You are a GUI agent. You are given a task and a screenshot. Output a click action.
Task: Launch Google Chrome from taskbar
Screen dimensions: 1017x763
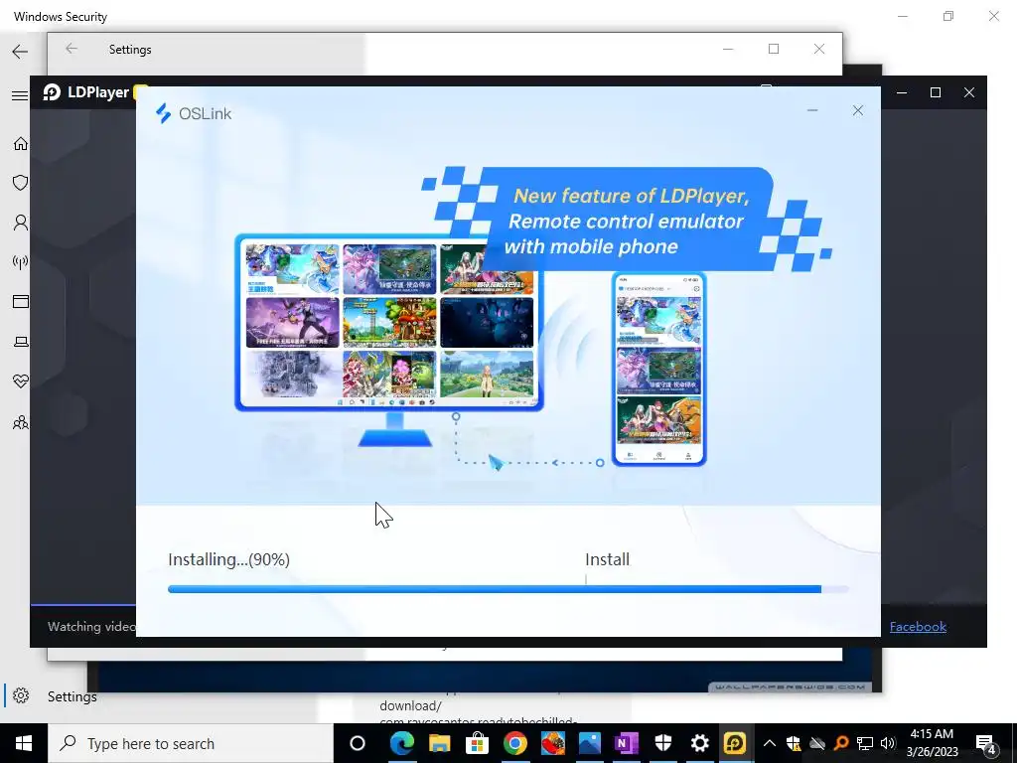(x=514, y=743)
